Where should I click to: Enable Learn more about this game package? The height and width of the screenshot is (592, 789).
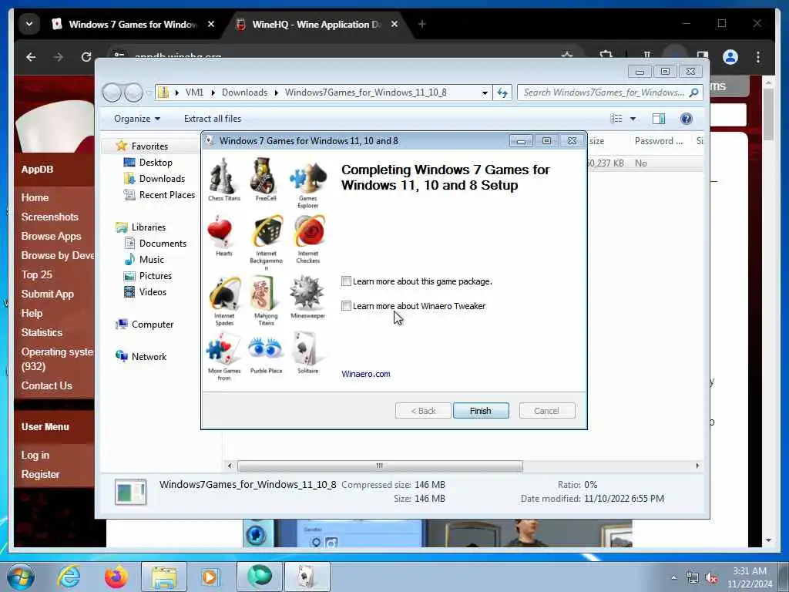click(x=346, y=281)
